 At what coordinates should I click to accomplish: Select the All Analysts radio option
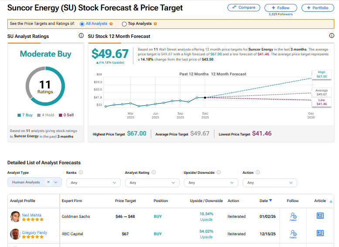pos(82,24)
